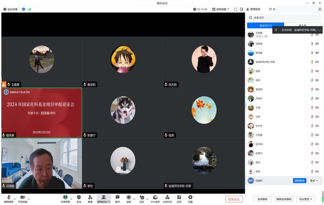Expand the 宫格视图 layout dropdown

coord(220,9)
